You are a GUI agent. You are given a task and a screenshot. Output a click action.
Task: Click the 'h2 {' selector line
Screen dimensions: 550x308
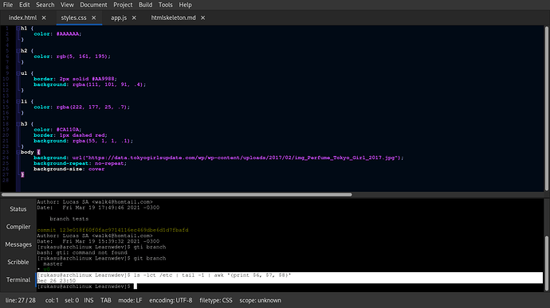pos(27,51)
